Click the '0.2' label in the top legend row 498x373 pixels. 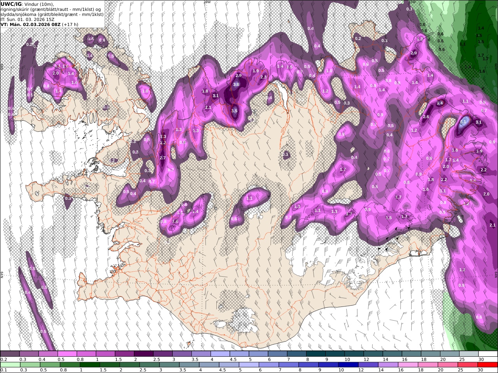pyautogui.click(x=4, y=359)
